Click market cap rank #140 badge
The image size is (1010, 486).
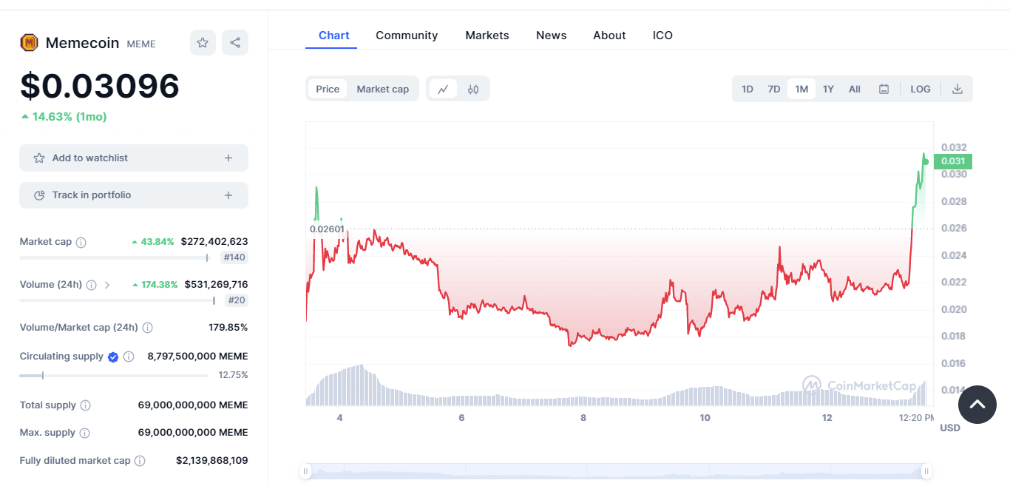pyautogui.click(x=234, y=257)
